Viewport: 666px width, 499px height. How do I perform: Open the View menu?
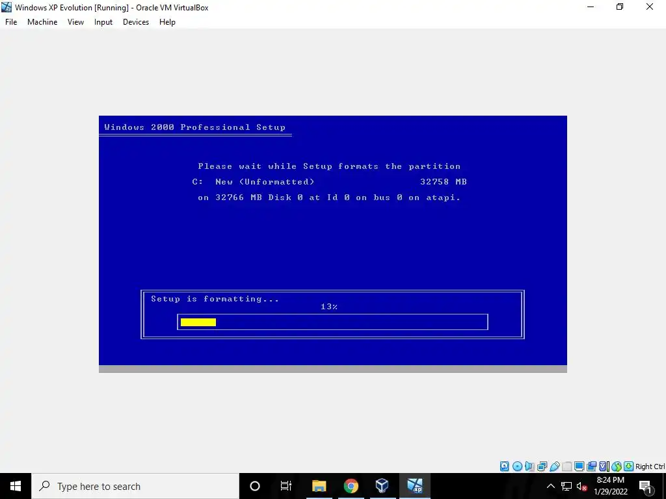pyautogui.click(x=75, y=22)
